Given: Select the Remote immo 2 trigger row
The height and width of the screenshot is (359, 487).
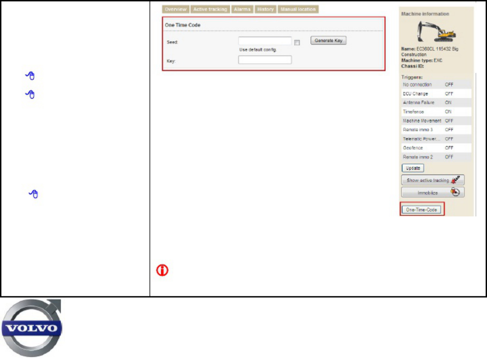Looking at the screenshot, I should tap(436, 157).
